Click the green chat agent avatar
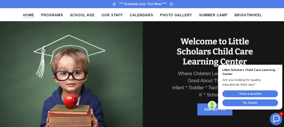 point(212,105)
